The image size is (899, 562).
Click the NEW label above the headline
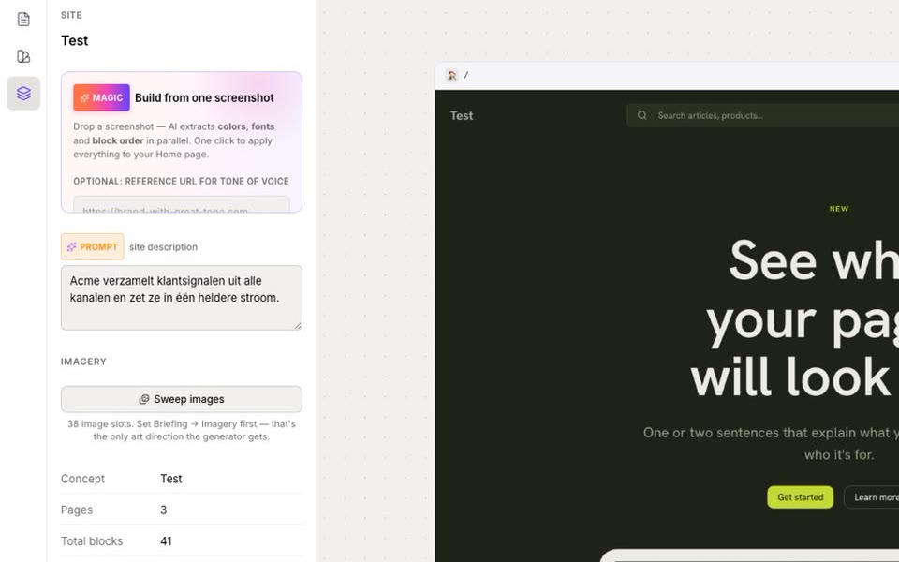pos(839,209)
